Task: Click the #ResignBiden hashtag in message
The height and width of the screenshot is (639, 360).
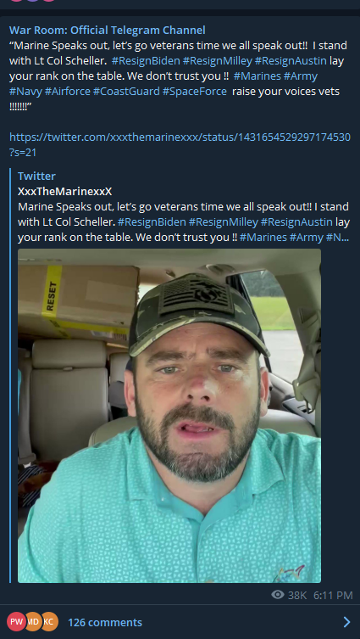Action: [146, 61]
